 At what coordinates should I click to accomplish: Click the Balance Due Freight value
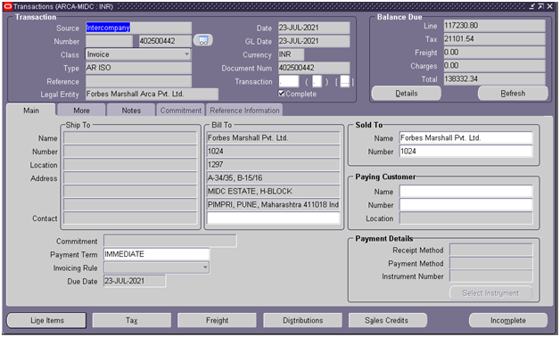coord(494,53)
